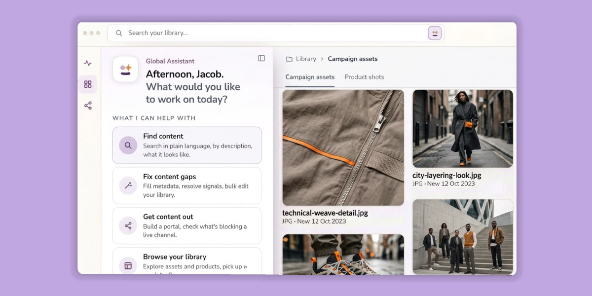This screenshot has height=296, width=592.
Task: Click the Browse your library layout icon
Action: pos(128,265)
